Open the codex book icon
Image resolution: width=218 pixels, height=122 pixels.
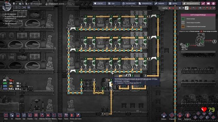pos(208,3)
